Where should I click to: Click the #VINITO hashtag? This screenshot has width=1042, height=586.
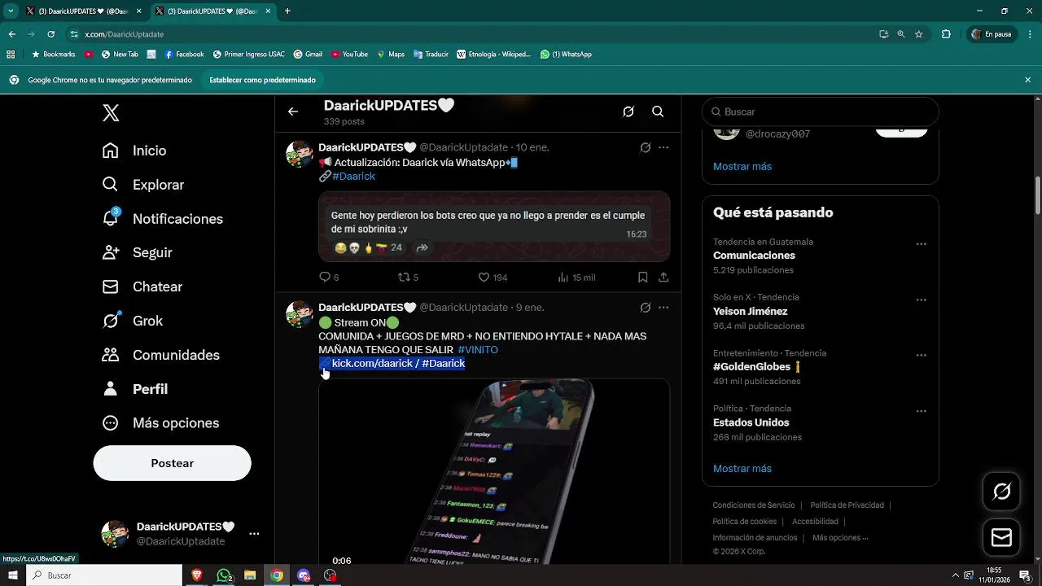point(478,350)
